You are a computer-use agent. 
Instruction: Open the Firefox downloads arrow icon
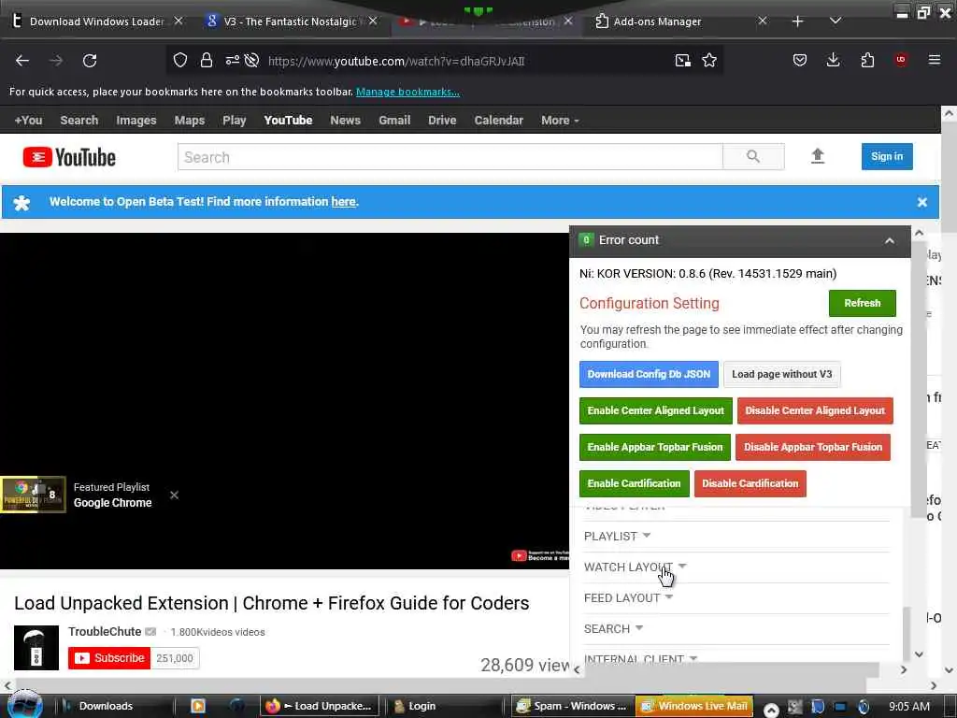[833, 60]
